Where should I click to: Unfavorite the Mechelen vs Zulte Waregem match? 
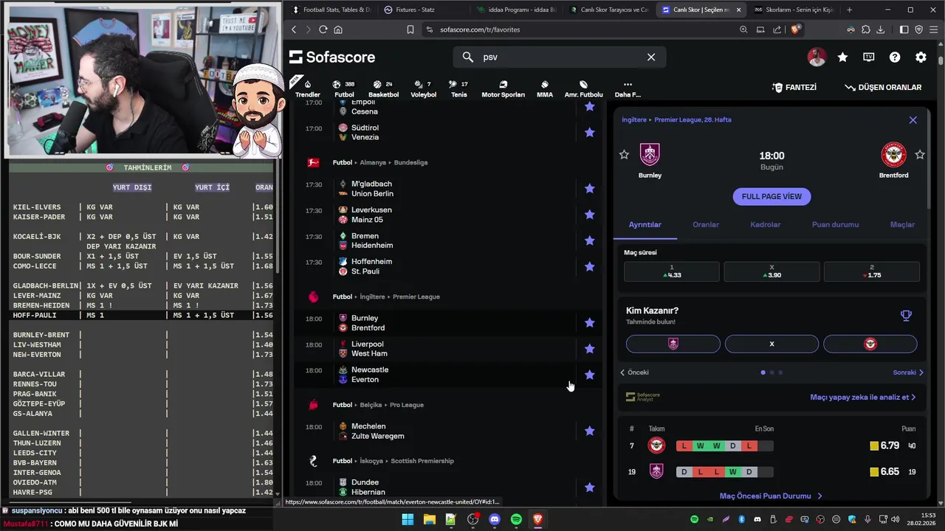[x=589, y=431]
